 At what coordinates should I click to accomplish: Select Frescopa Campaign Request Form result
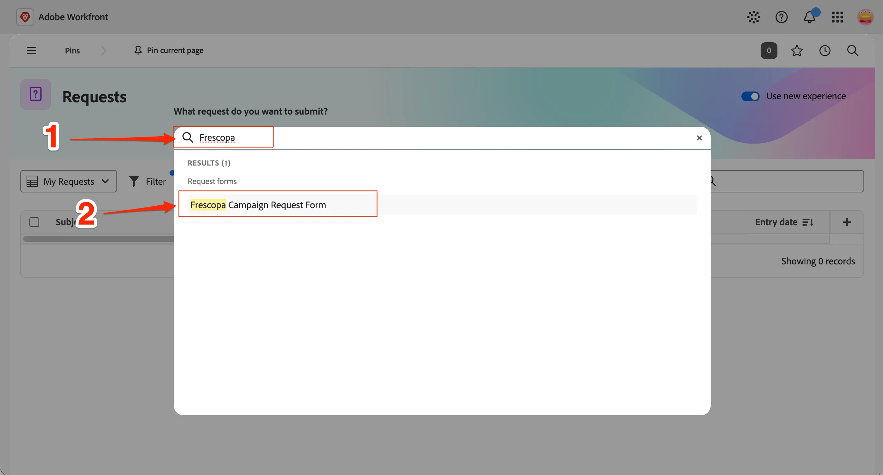click(x=442, y=205)
